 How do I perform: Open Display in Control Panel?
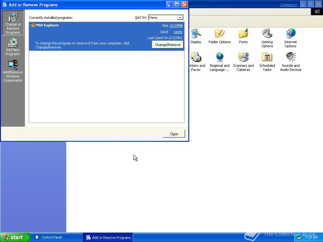tap(196, 37)
